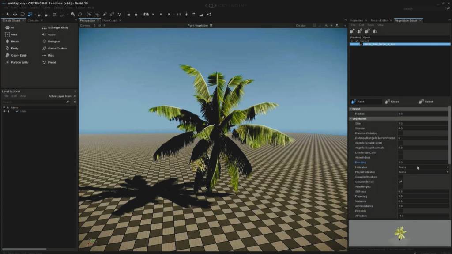Toggle the palm_tree_large_a_con visibility checkbox

[361, 44]
